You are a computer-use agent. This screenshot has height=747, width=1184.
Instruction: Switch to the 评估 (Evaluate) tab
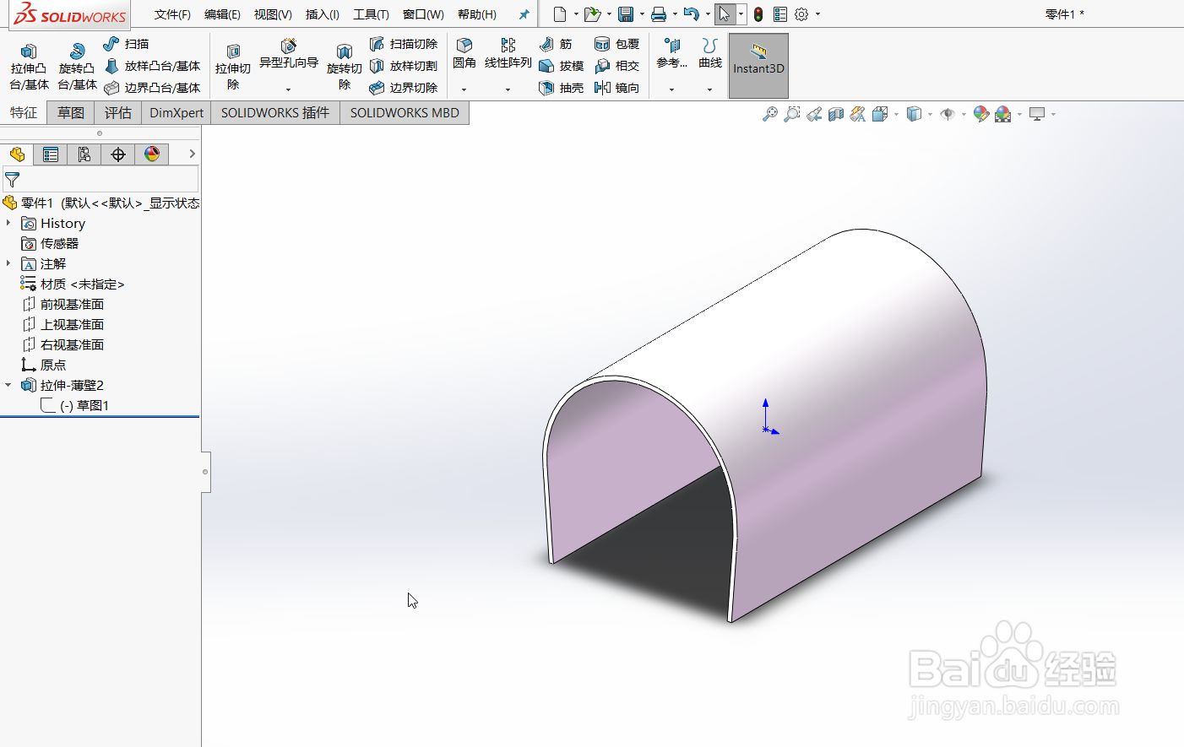[118, 112]
